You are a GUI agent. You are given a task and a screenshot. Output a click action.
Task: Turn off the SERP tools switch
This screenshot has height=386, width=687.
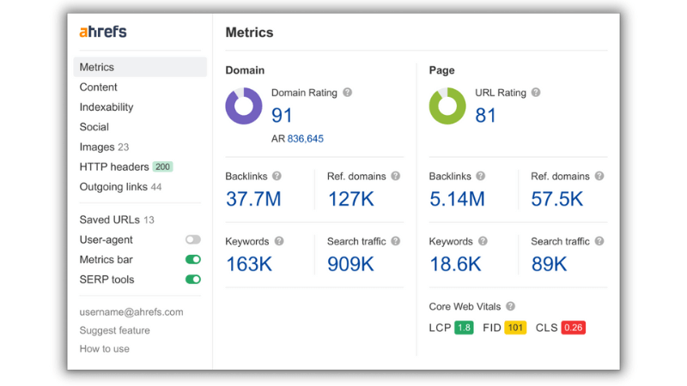(192, 280)
